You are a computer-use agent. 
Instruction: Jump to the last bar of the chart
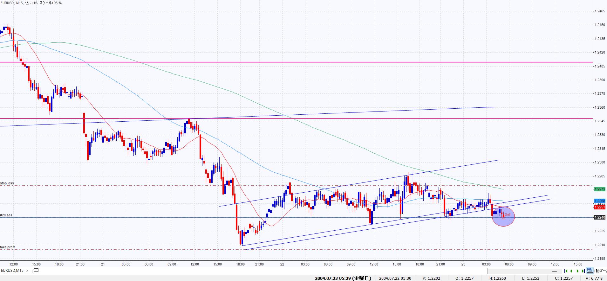tap(583, 271)
